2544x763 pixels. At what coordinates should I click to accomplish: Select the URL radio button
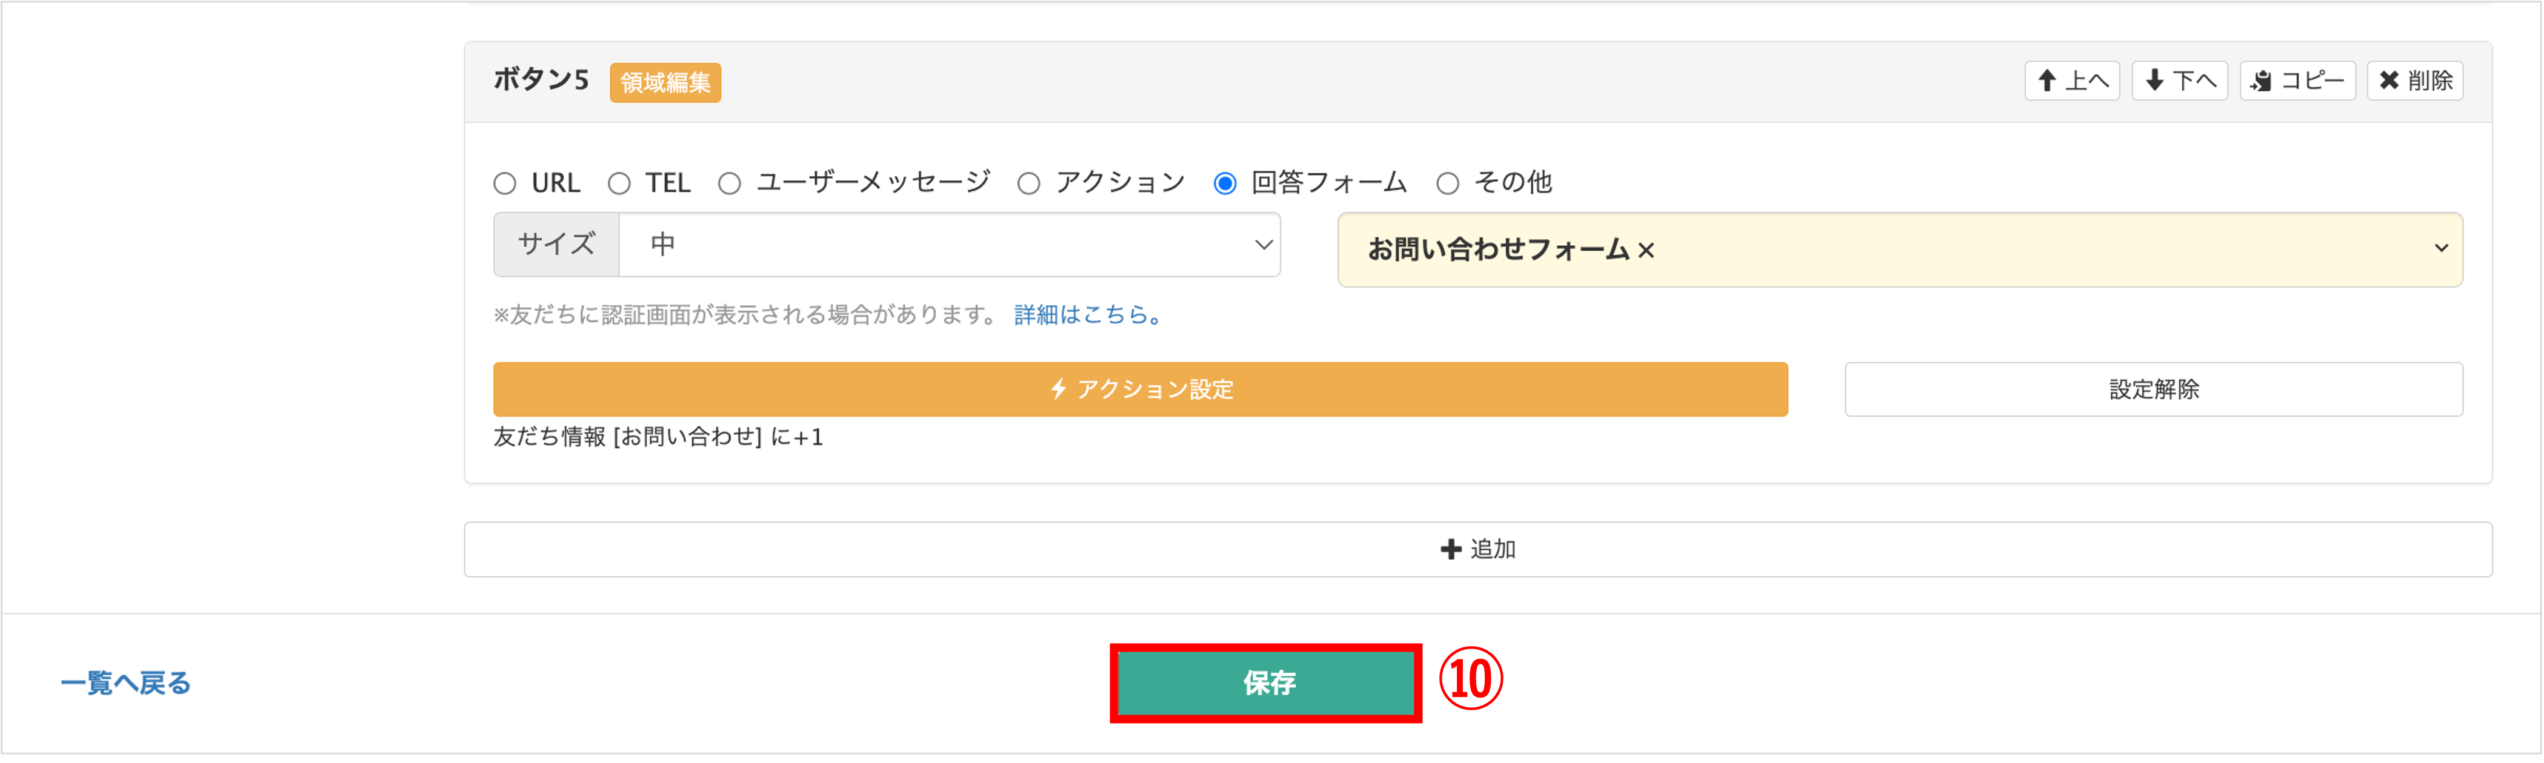tap(505, 183)
